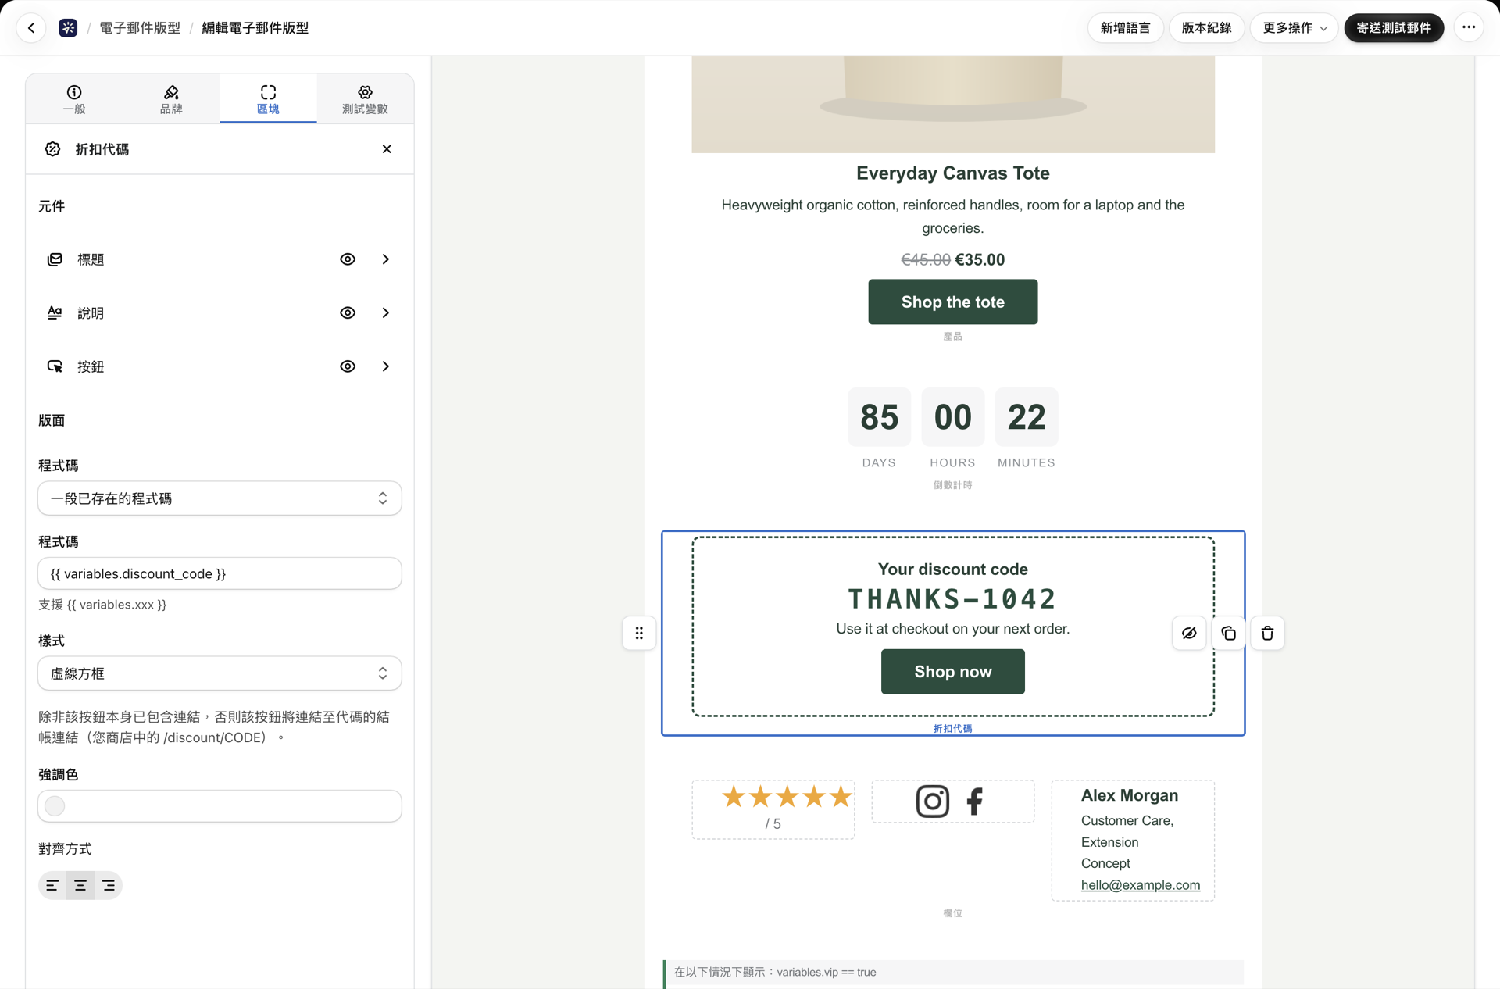Click the 按鈕 cursor component icon
Screen dimensions: 1500x989
pos(55,366)
